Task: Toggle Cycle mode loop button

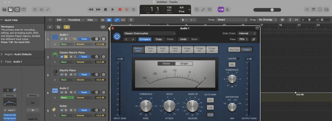Action: coord(133,9)
